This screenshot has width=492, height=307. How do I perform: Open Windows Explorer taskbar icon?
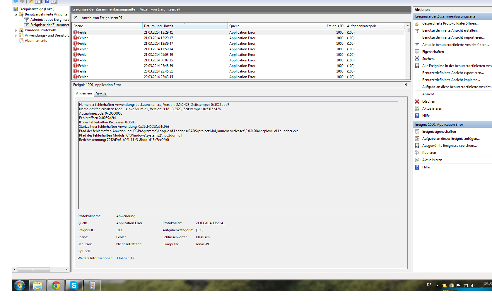click(x=38, y=285)
